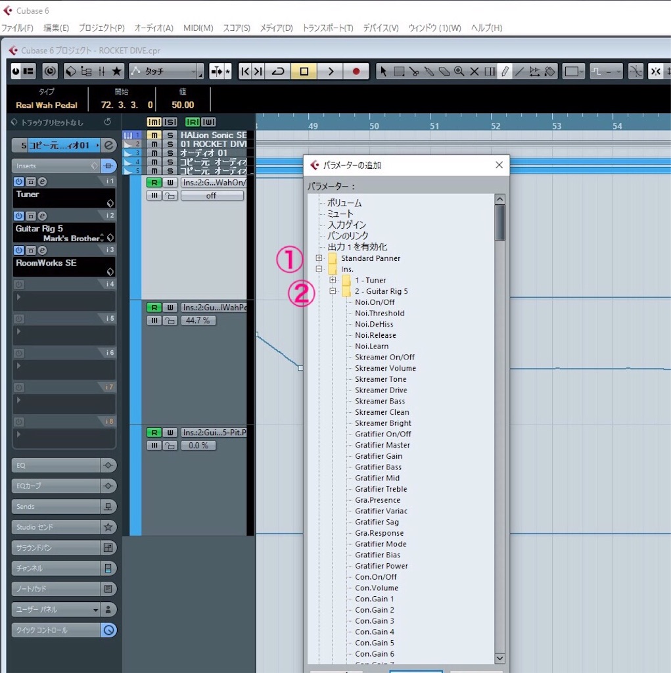The width and height of the screenshot is (671, 673).
Task: Open the ファイル(F) menu
Action: [17, 28]
